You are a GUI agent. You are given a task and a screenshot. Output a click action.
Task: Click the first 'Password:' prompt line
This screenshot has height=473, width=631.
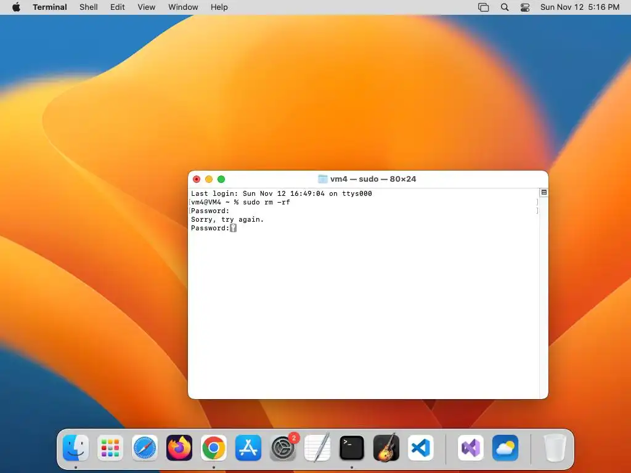210,211
